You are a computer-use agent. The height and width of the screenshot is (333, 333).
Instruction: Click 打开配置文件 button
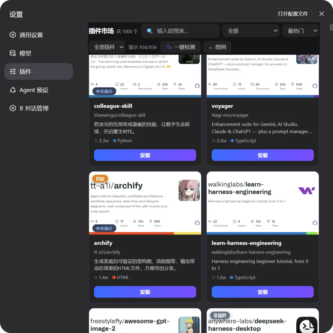point(293,14)
